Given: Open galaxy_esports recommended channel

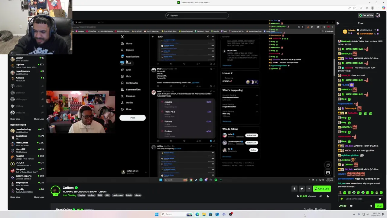Looking at the screenshot, I should pos(27,177).
